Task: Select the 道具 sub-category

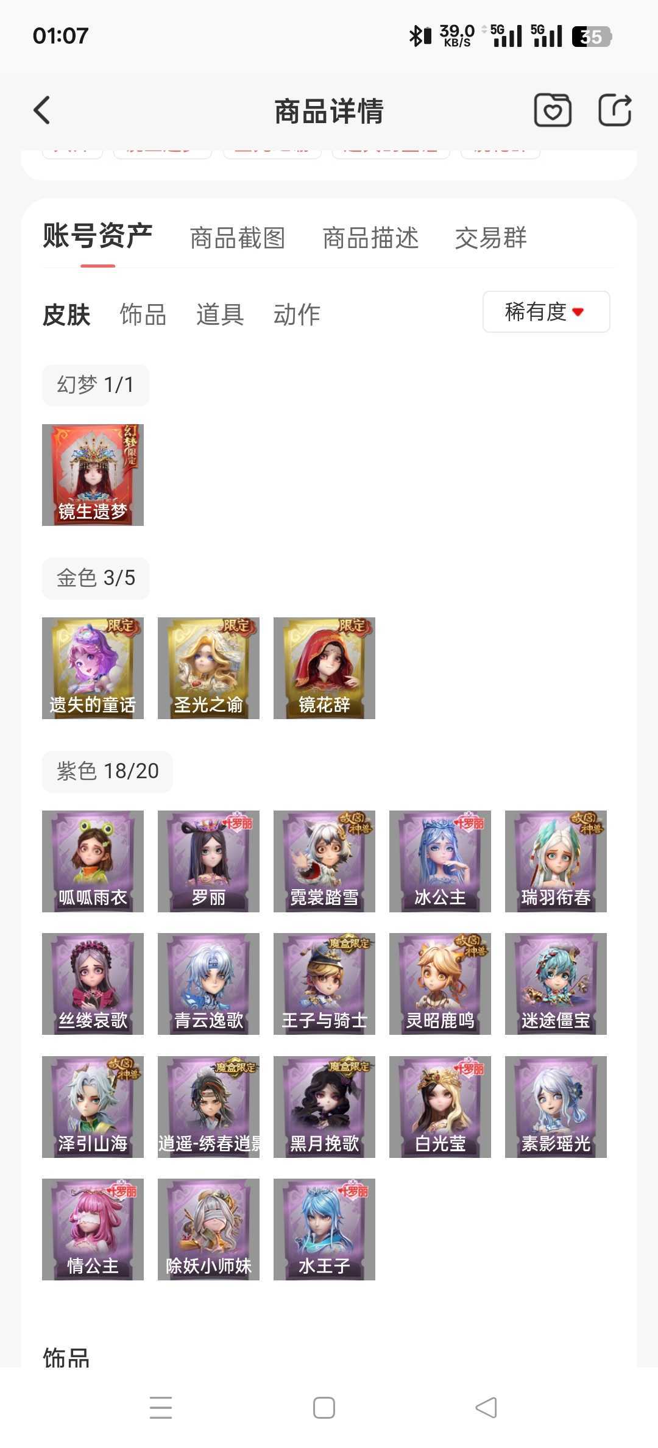Action: point(220,314)
